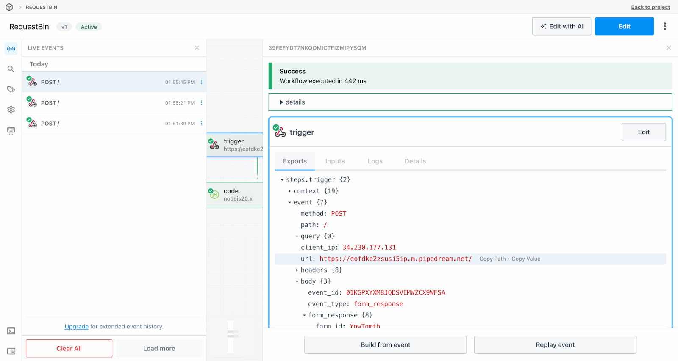Switch to the Inputs tab
The width and height of the screenshot is (678, 361).
335,161
